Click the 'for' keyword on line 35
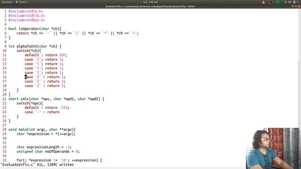The image size is (301, 169). [20, 160]
